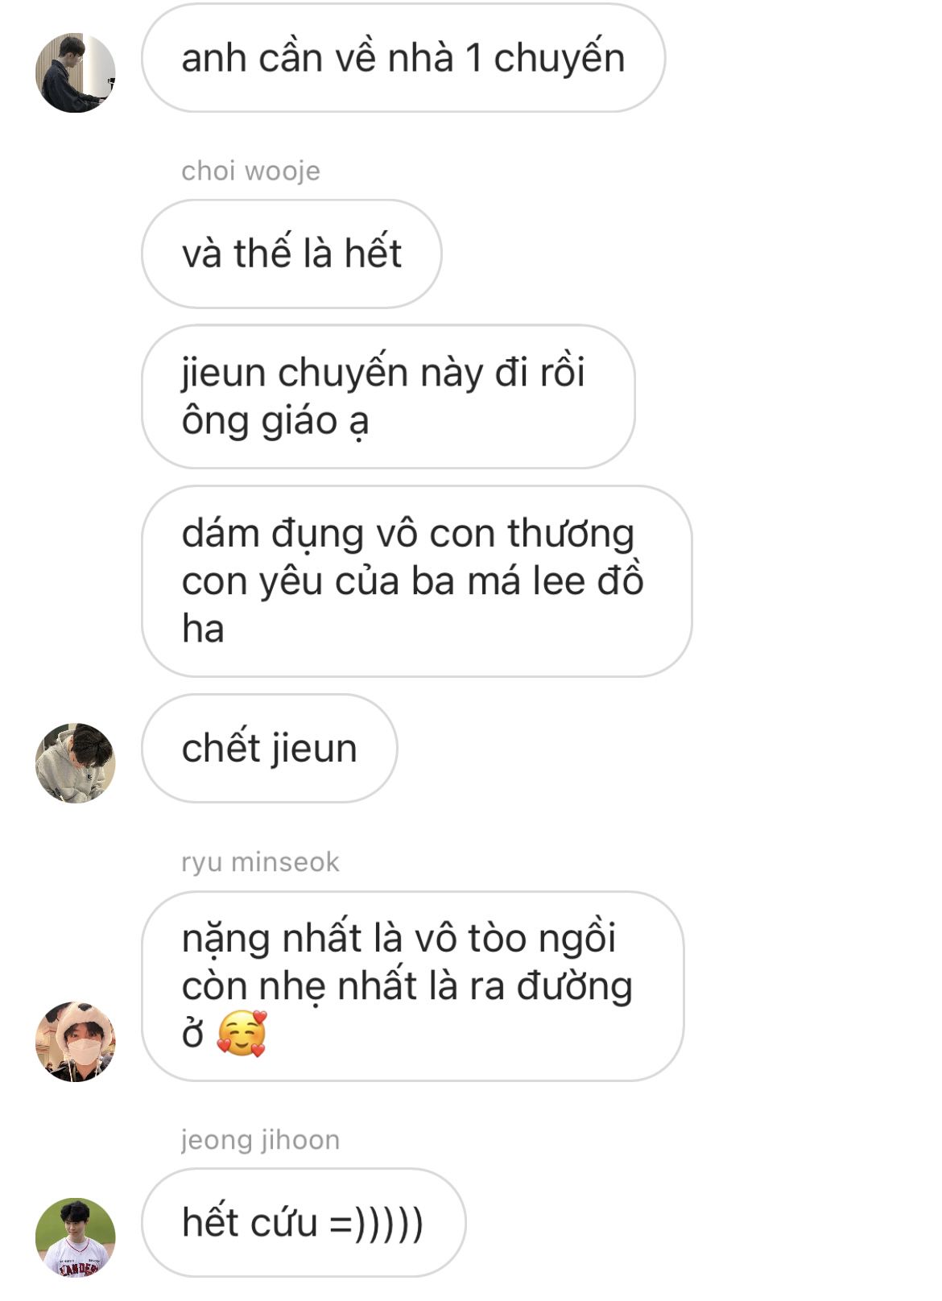
Task: Open avatar beside "anh cần về nhà" message
Action: pos(75,72)
